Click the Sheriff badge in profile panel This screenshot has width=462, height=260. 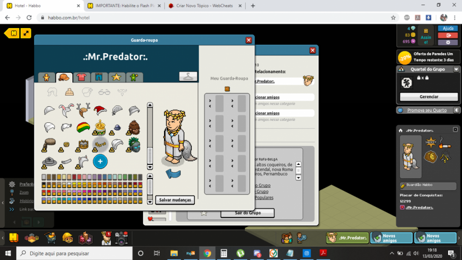[431, 142]
